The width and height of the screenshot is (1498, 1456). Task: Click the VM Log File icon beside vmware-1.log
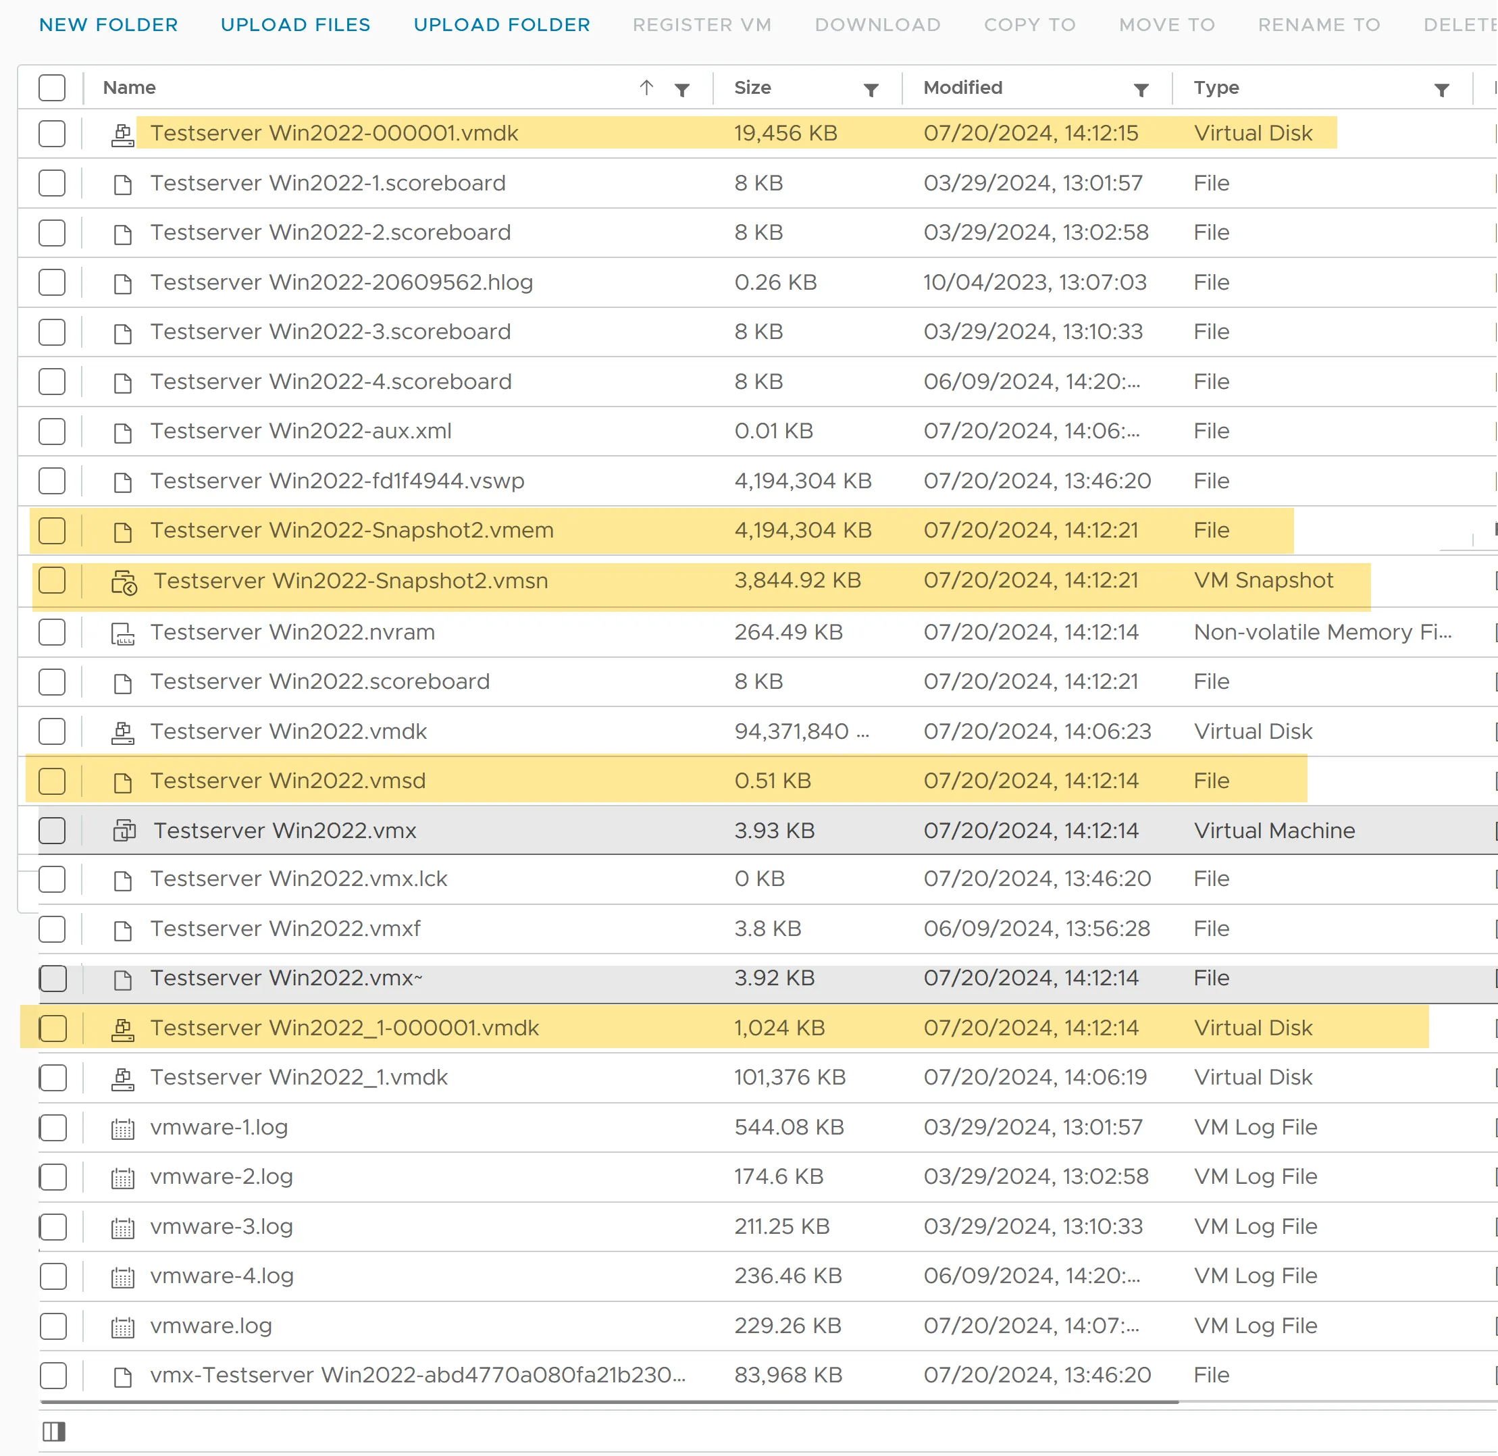coord(122,1126)
